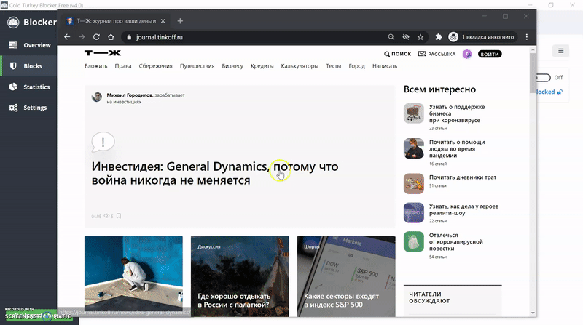Click the purple reality show collection icon
Viewport: 583px width, 325px height.
point(414,212)
